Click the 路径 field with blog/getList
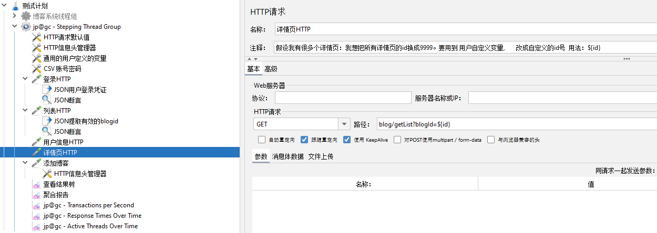 (517, 124)
